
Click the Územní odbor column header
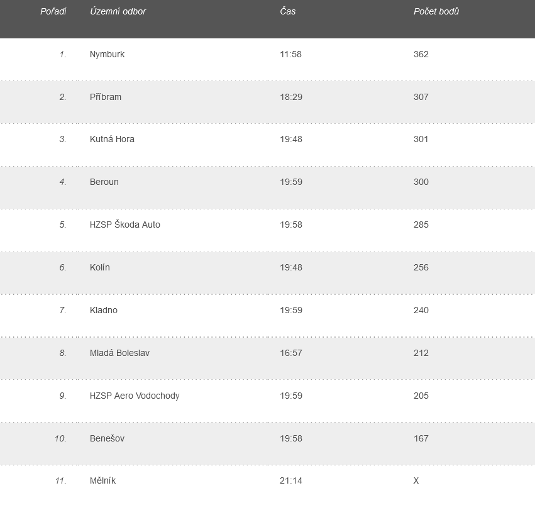pyautogui.click(x=118, y=11)
